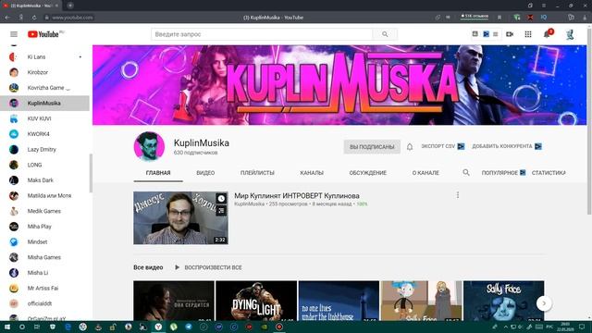The width and height of the screenshot is (592, 333).
Task: Open Mindset subscription in sidebar
Action: pos(44,242)
